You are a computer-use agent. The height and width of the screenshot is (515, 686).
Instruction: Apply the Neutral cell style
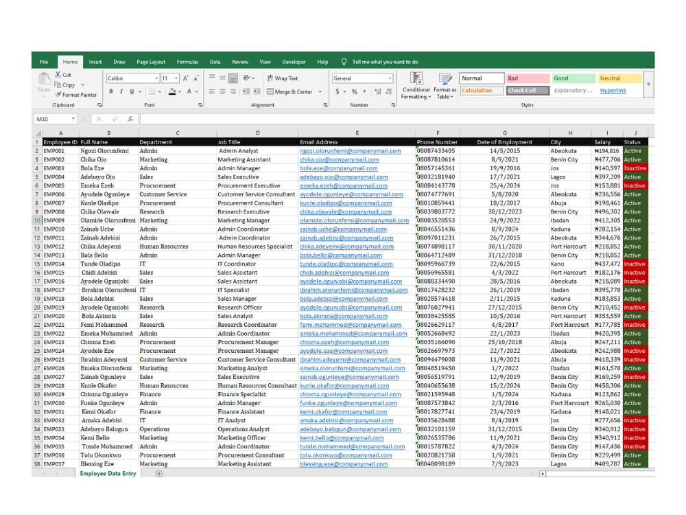(619, 78)
